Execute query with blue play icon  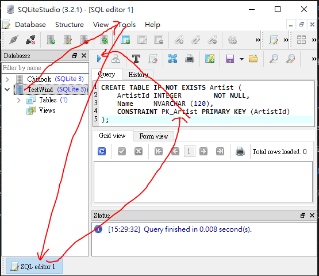click(x=99, y=59)
